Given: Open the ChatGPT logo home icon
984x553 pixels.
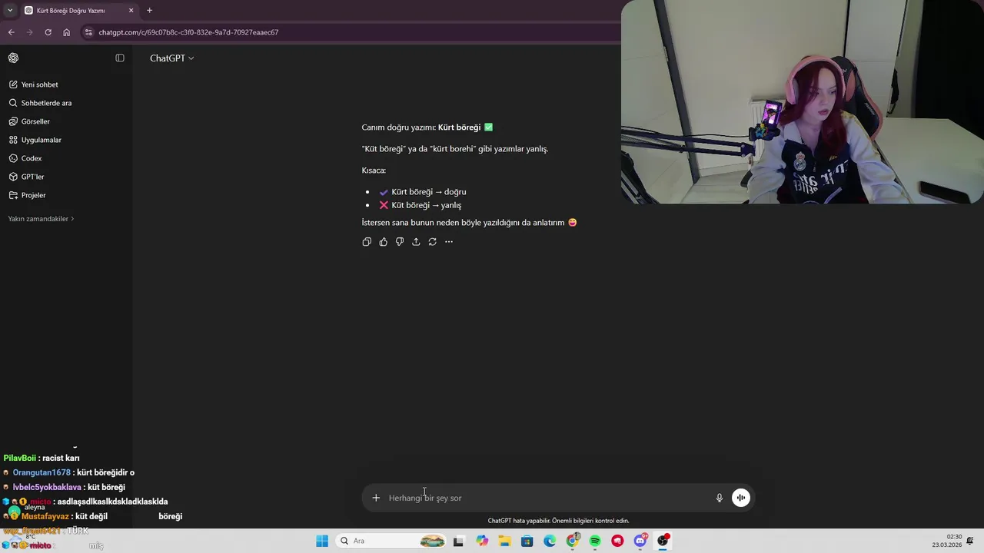Looking at the screenshot, I should 13,58.
